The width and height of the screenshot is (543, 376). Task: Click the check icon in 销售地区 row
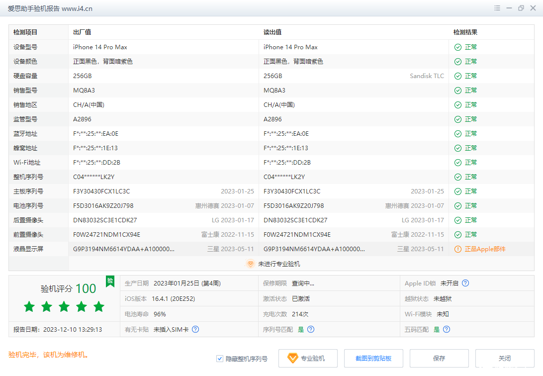click(458, 105)
